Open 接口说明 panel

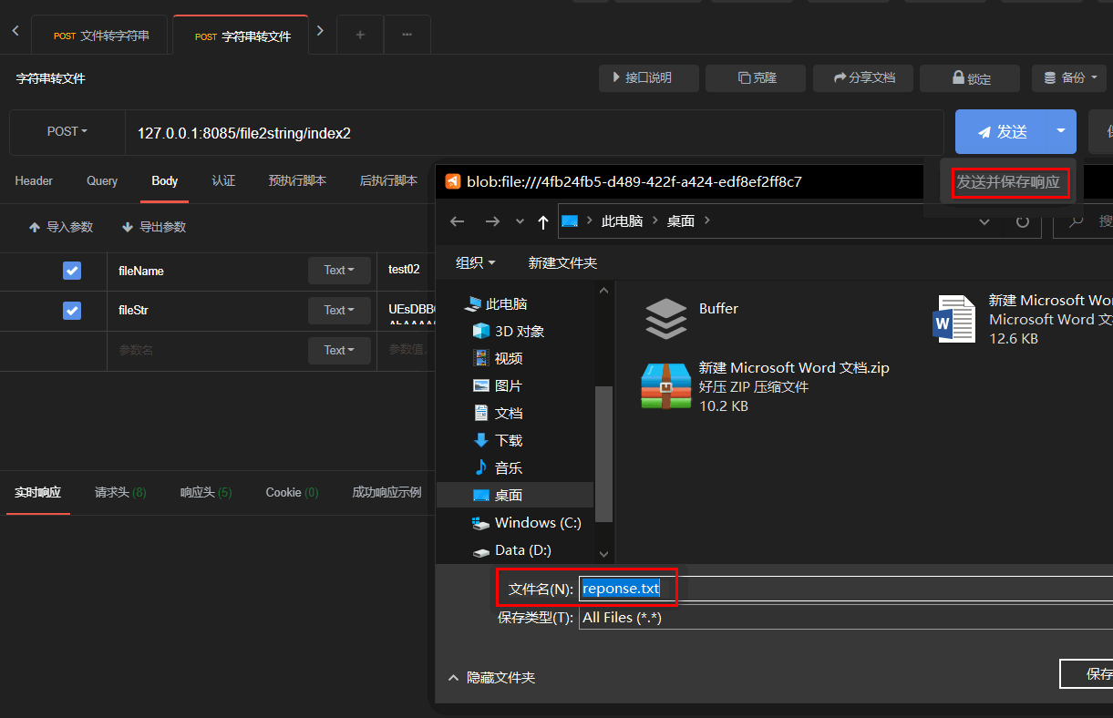648,78
